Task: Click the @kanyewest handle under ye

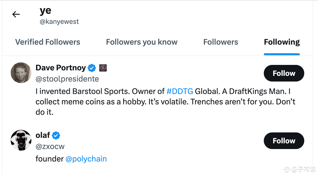Action: 59,22
